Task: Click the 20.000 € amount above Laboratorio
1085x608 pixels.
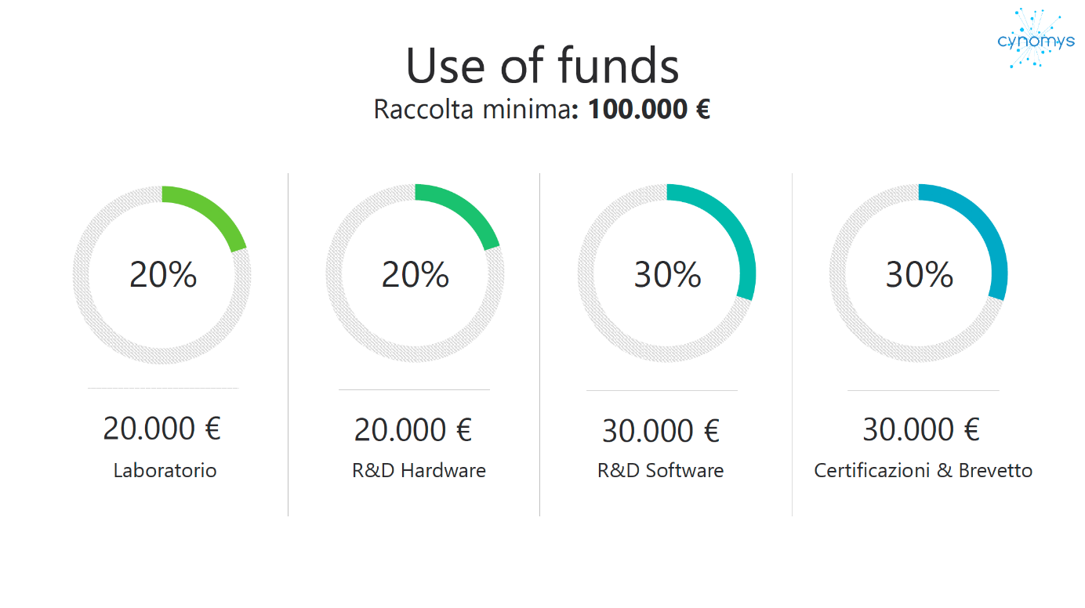Action: (162, 429)
